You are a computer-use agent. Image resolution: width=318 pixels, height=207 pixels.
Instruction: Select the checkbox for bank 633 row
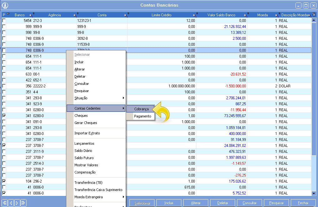coord(4,74)
